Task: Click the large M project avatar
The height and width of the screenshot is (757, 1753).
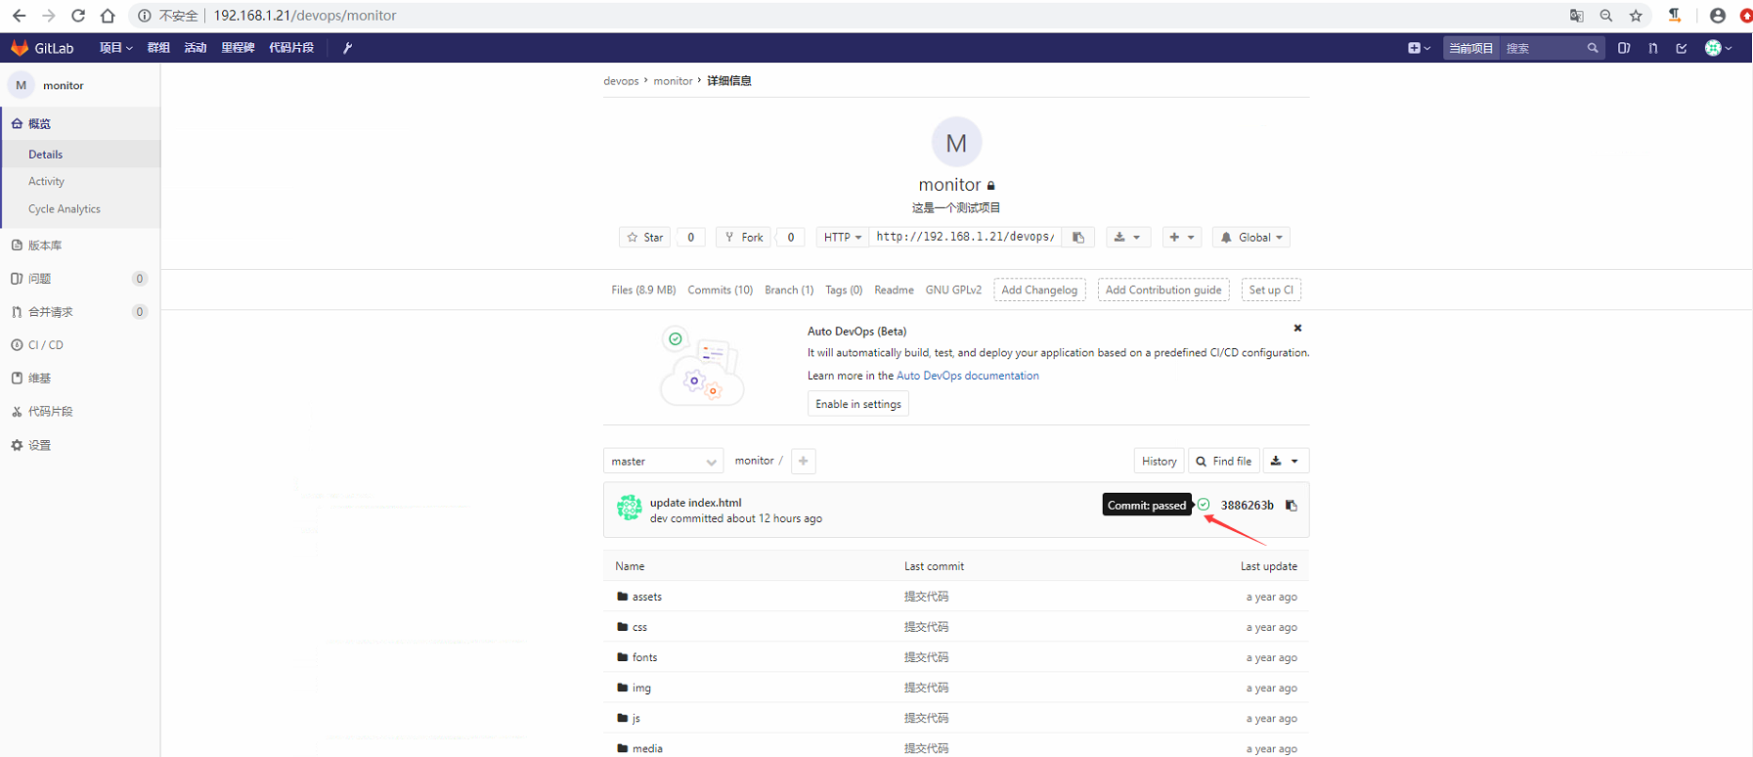Action: tap(956, 143)
